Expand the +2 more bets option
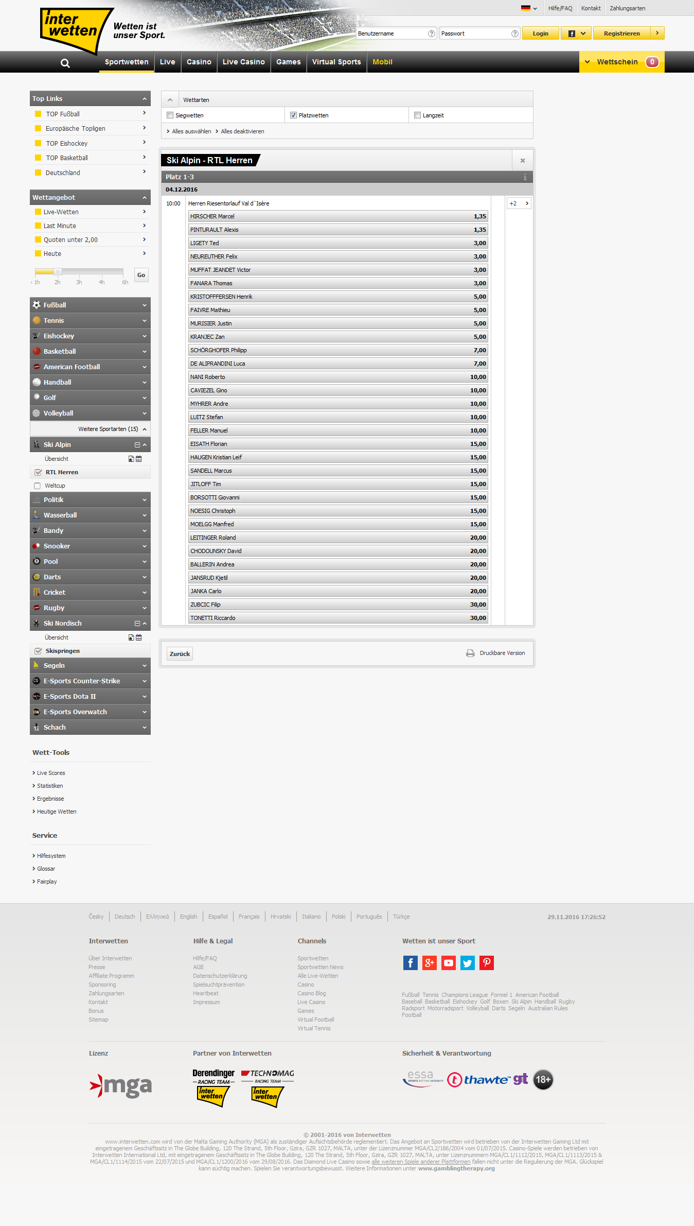 519,203
